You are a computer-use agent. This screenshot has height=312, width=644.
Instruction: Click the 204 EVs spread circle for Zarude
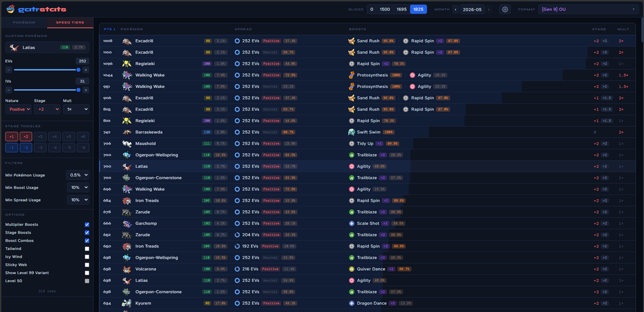click(x=237, y=235)
